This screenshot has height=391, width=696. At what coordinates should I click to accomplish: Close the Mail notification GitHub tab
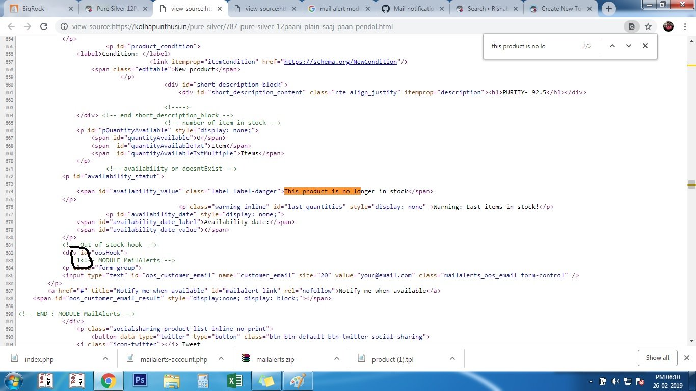point(441,9)
